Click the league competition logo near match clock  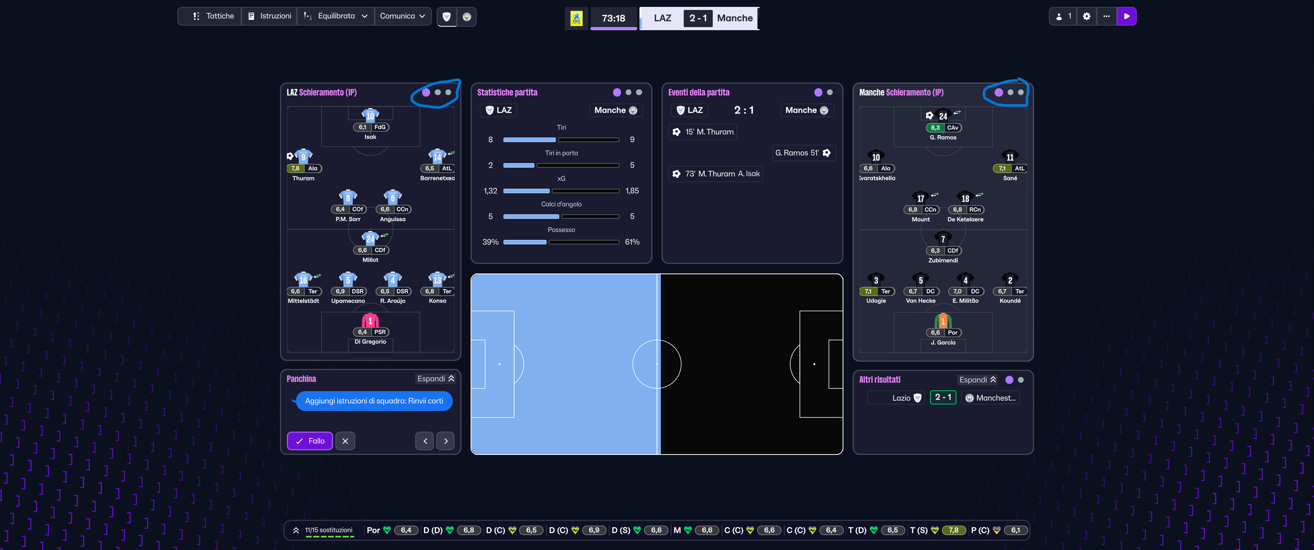(576, 18)
